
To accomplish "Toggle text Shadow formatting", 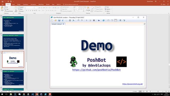I will coord(32,11).
